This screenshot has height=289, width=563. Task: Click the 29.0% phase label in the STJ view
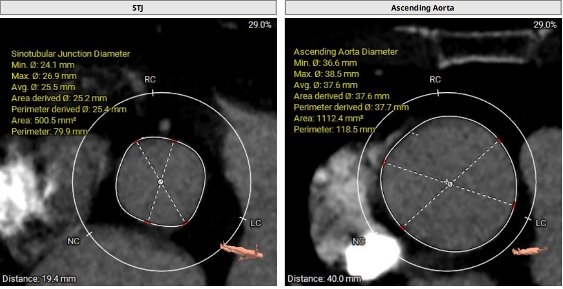coord(260,25)
